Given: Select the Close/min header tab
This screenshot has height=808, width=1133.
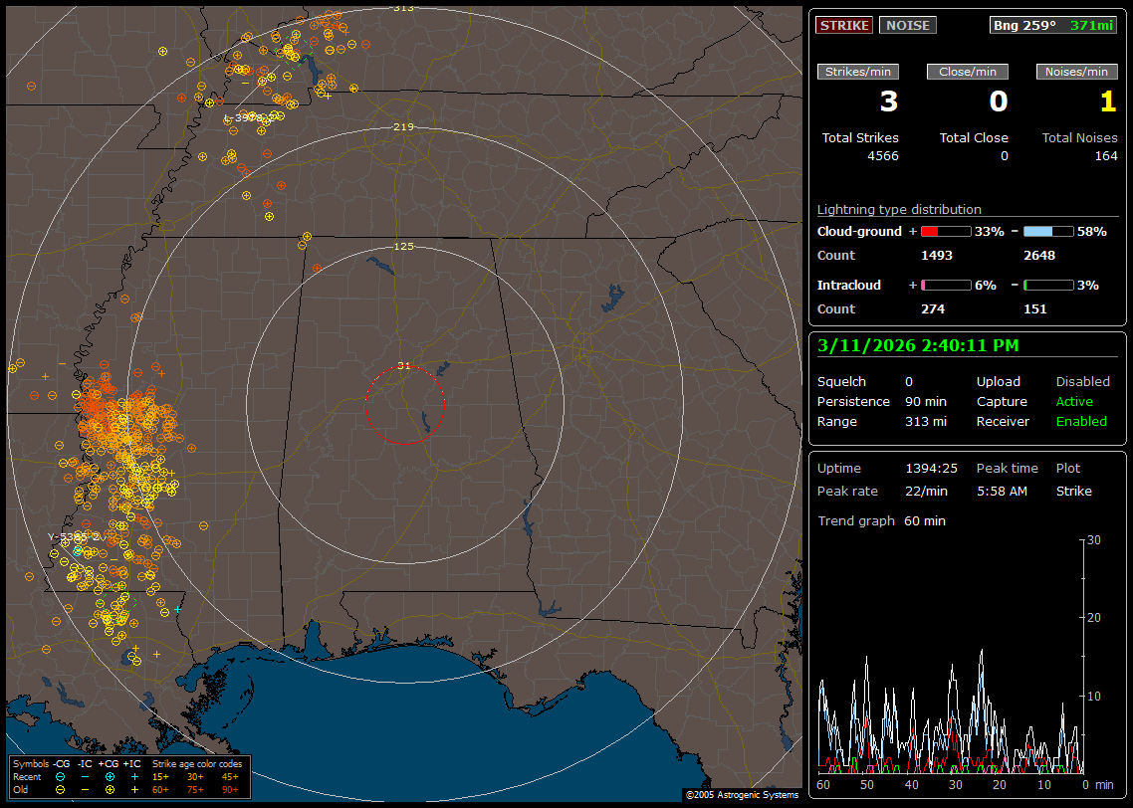Looking at the screenshot, I should [x=968, y=72].
